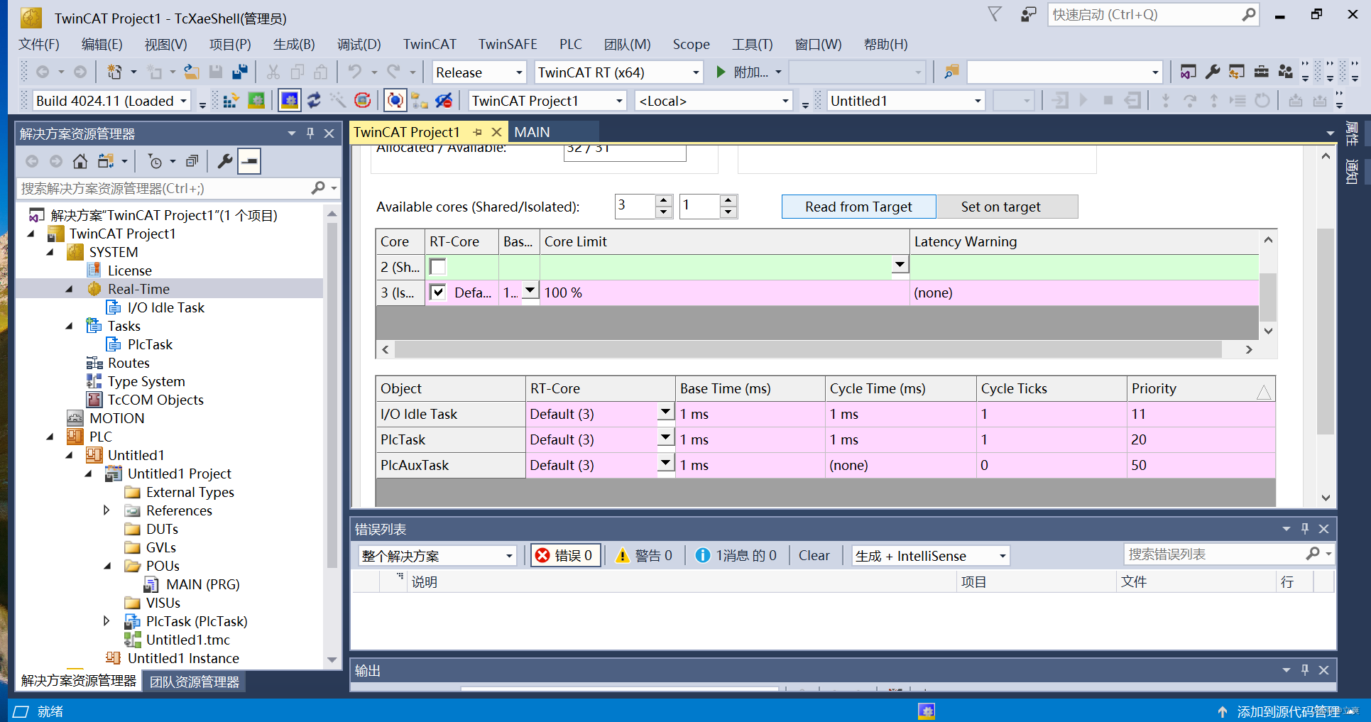Screen dimensions: 1371x722
Task: Click the Clear Hidden Disabled icon
Action: click(444, 101)
